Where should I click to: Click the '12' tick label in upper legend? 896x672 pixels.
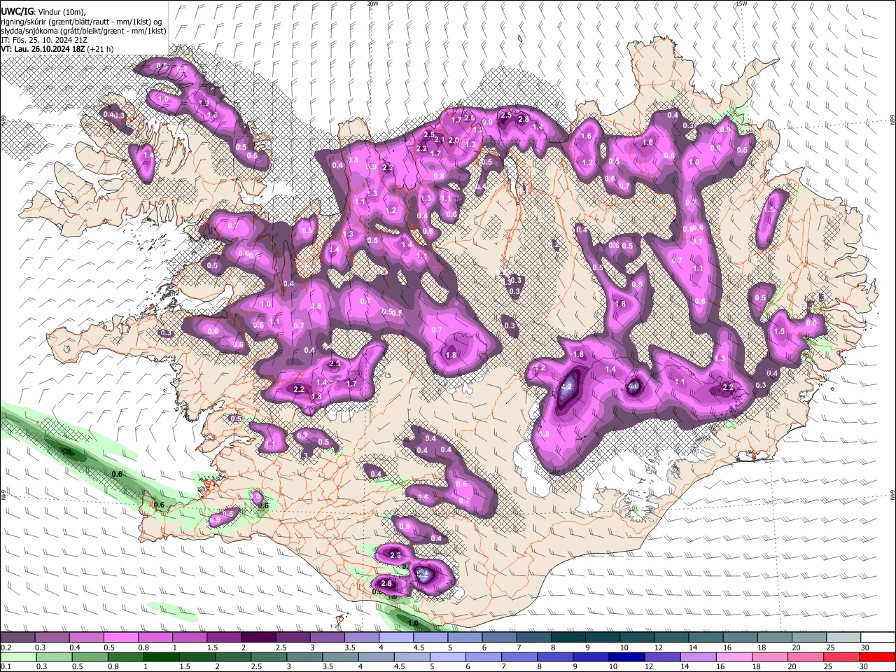point(659,647)
